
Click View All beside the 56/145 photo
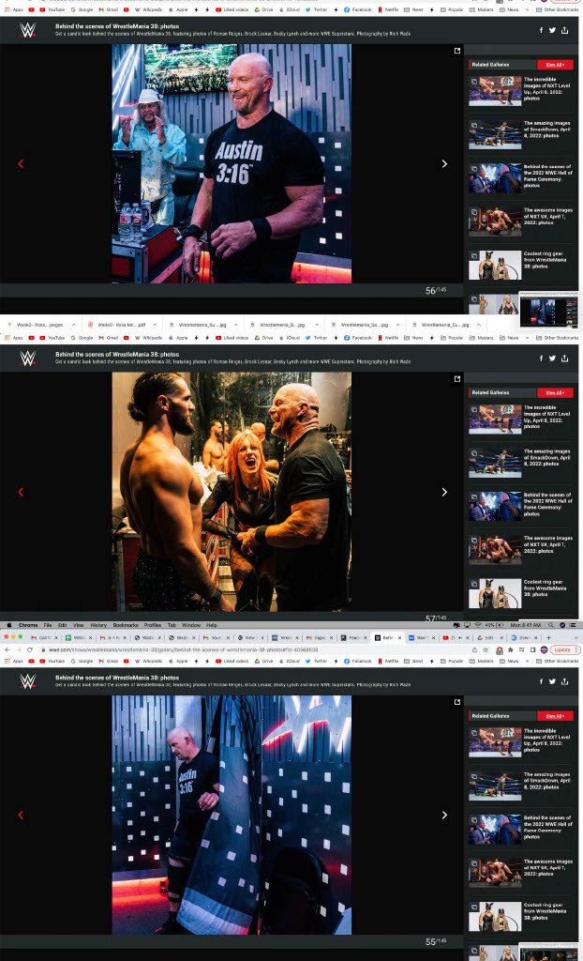555,65
